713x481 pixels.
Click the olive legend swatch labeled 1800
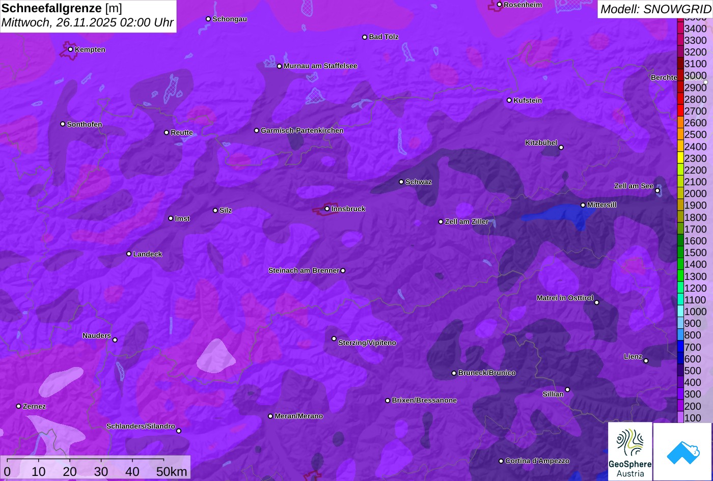pos(680,217)
